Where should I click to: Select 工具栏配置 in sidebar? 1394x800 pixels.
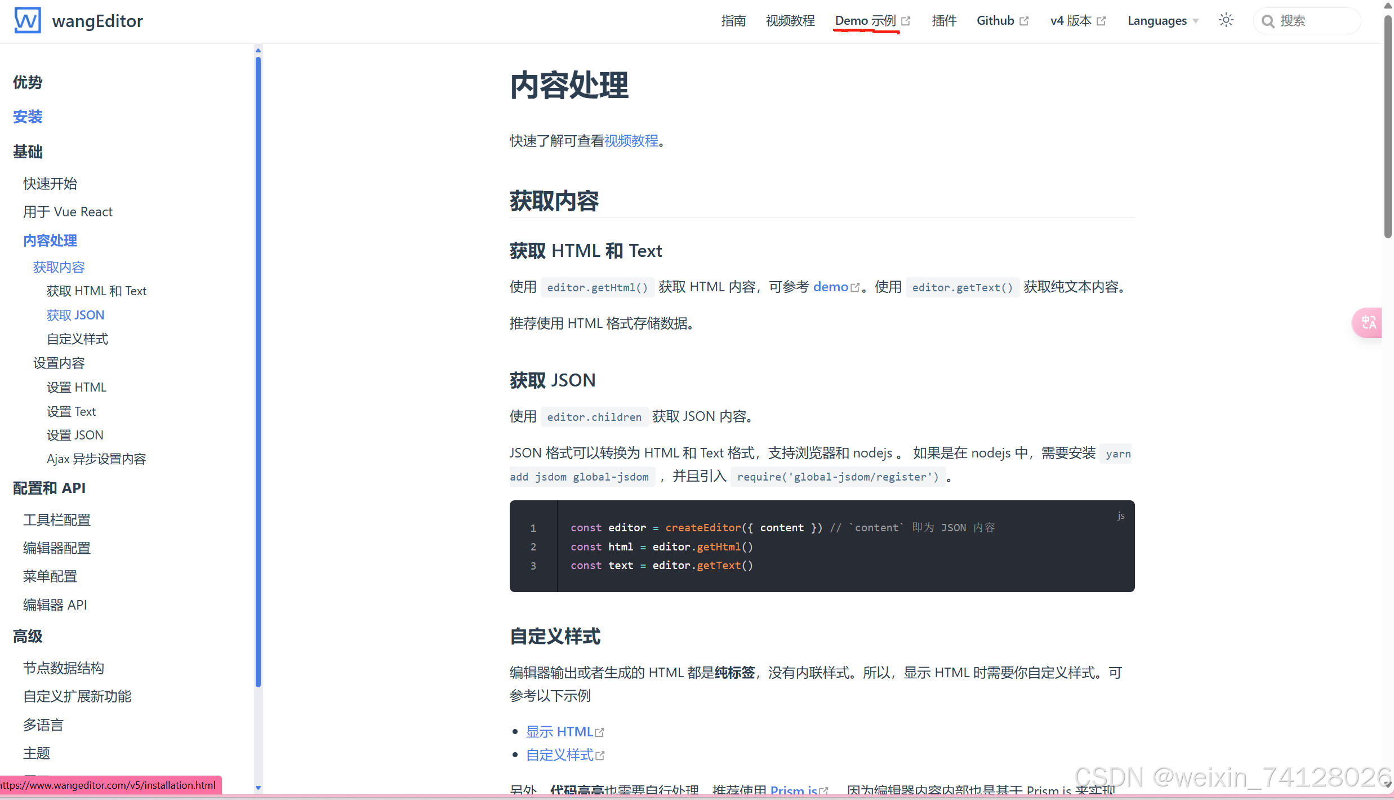[57, 519]
